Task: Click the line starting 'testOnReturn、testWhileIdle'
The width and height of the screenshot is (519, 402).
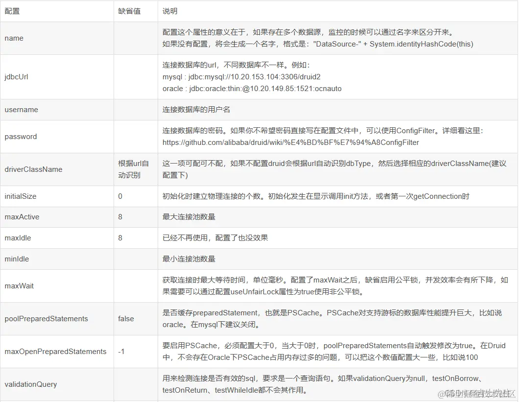Action: [x=235, y=390]
